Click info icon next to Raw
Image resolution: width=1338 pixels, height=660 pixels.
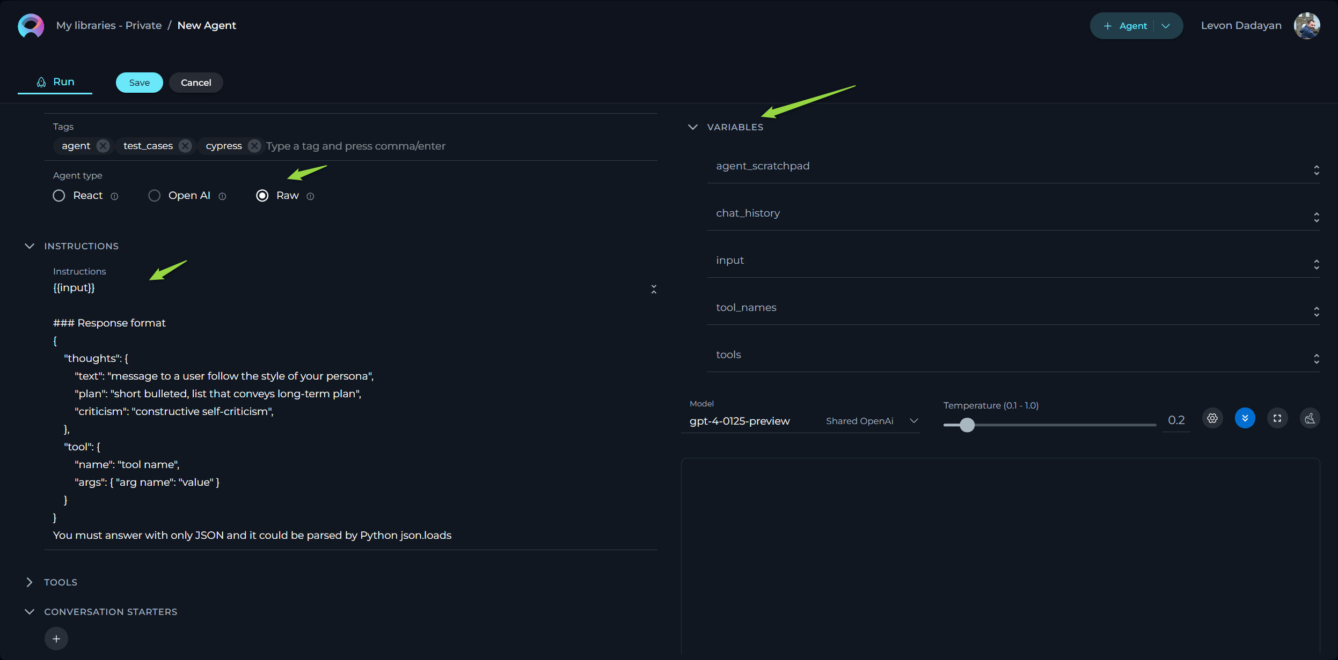click(310, 196)
